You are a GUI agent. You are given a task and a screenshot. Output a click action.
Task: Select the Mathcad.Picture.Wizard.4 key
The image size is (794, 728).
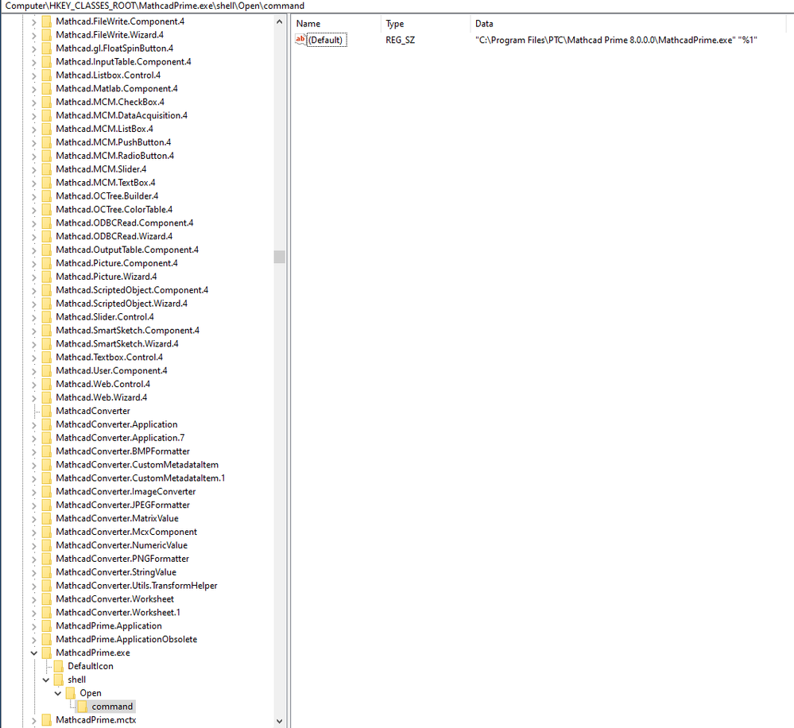pos(107,277)
